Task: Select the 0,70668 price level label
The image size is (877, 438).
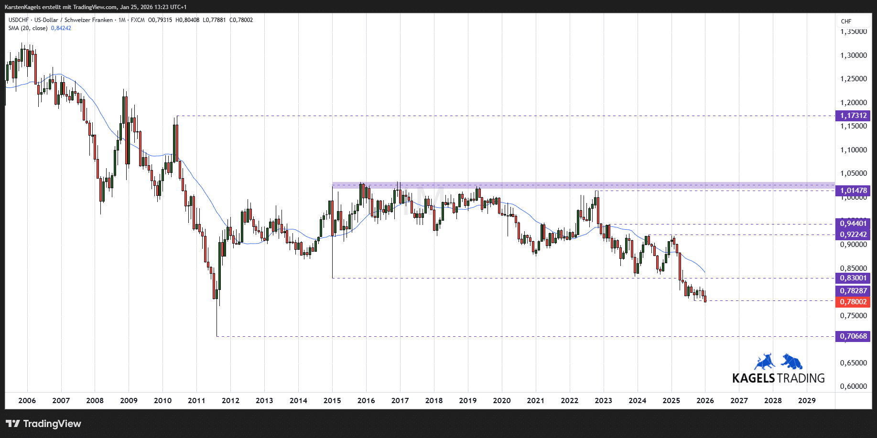Action: tap(853, 336)
